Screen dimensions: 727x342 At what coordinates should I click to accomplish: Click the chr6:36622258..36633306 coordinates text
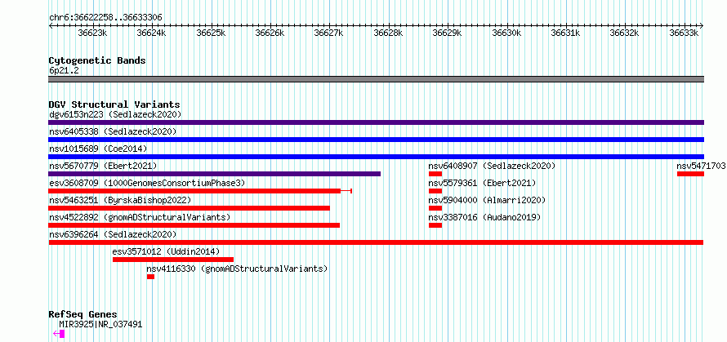coord(105,18)
